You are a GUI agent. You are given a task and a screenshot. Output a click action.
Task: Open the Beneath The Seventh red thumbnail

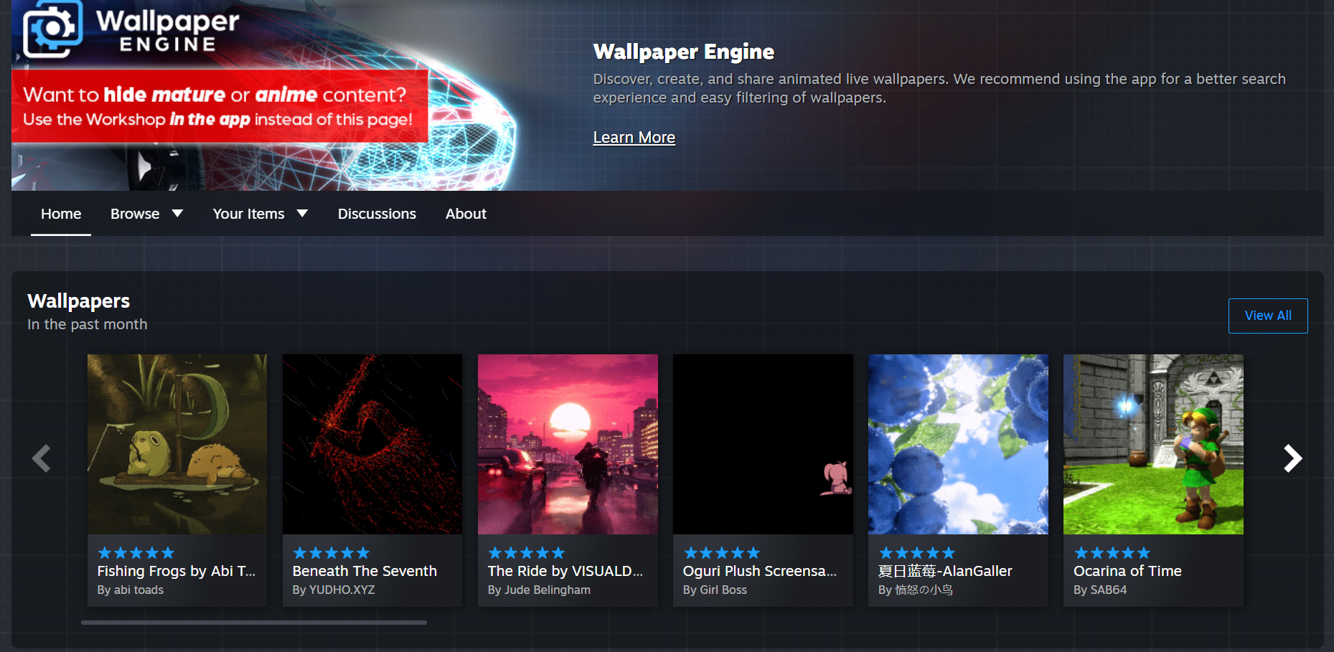[x=372, y=444]
